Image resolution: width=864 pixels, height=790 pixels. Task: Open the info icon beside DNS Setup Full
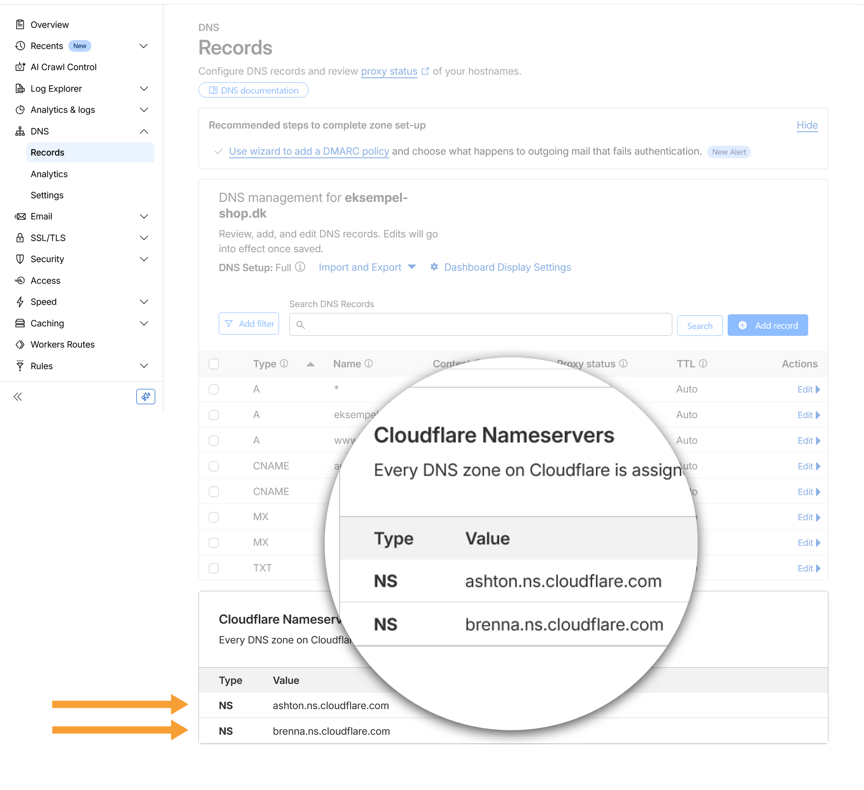pos(300,267)
